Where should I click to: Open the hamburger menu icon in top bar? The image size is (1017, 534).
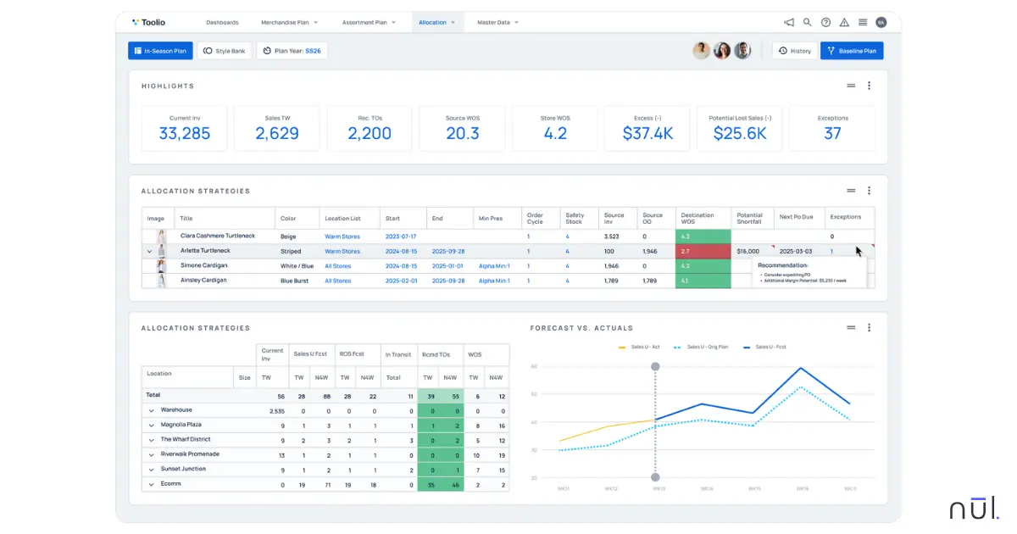click(863, 23)
